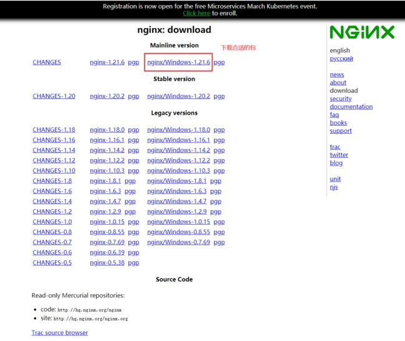Download nginx/Windows-1.21.6 package

pyautogui.click(x=178, y=62)
